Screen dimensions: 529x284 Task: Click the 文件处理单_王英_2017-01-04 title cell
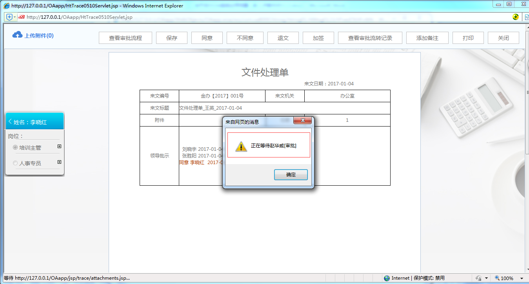[x=285, y=108]
